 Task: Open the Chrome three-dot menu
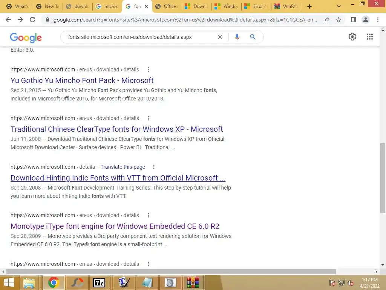(378, 20)
